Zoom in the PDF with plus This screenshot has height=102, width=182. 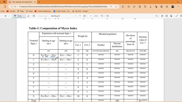[80, 16]
